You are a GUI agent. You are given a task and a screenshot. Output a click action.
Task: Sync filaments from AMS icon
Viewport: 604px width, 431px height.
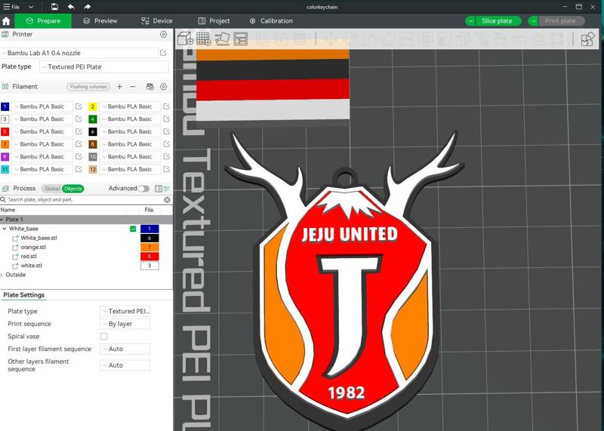pos(149,87)
